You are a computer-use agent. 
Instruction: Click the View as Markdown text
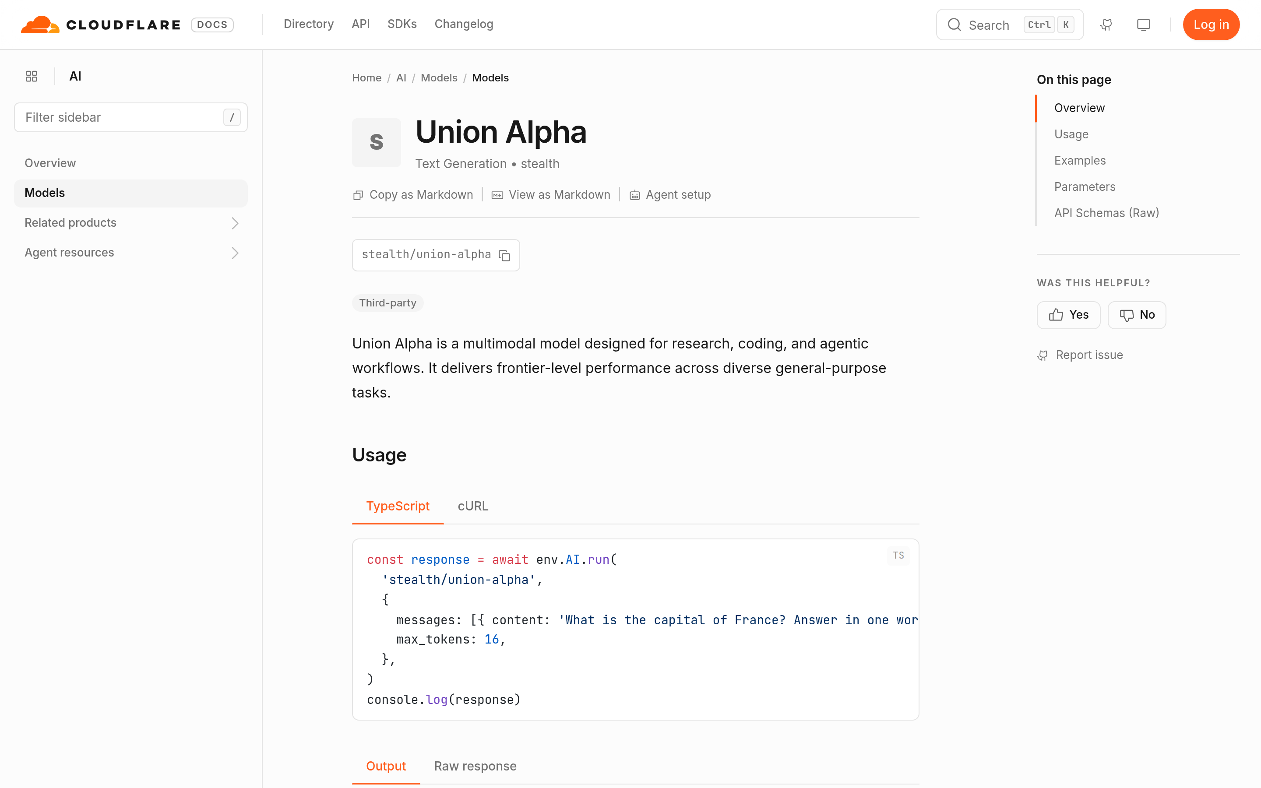pyautogui.click(x=559, y=195)
